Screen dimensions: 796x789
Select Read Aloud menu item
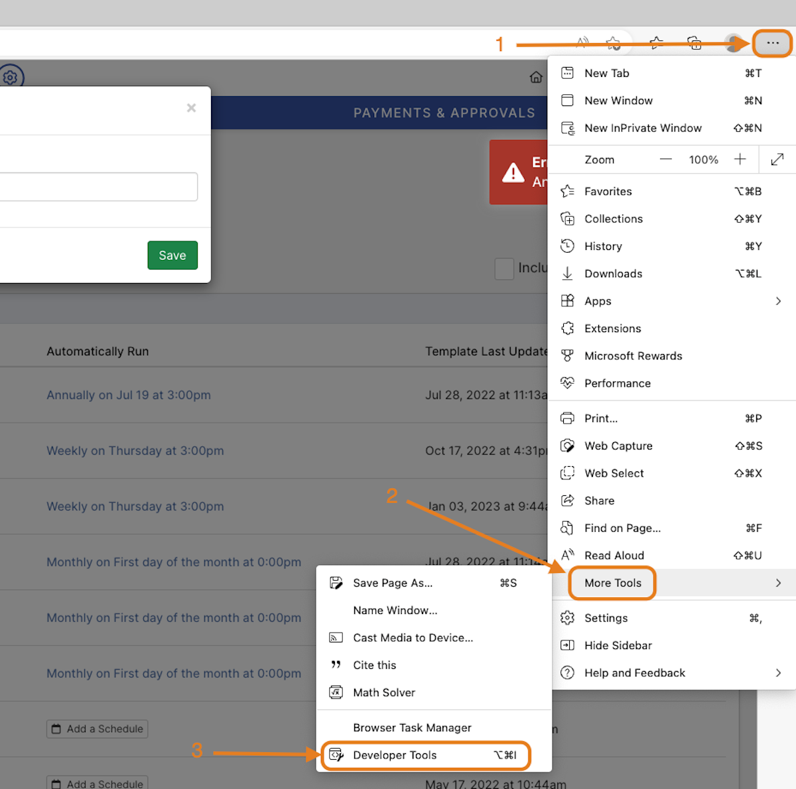coord(672,556)
